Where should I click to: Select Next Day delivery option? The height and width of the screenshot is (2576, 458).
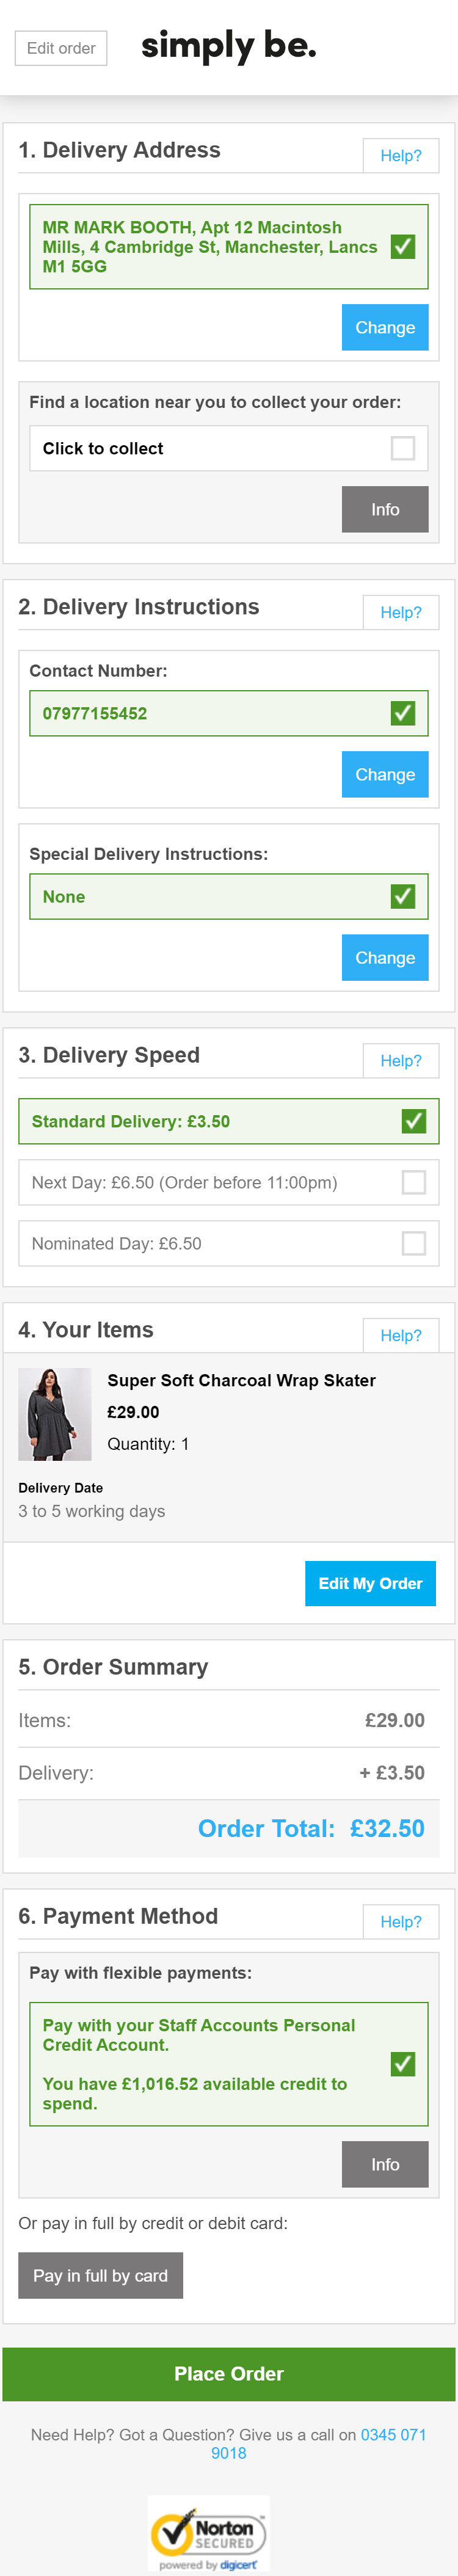click(x=413, y=1182)
